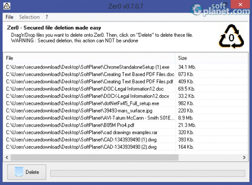Click the Zer0 app icon in title bar
This screenshot has height=185, width=252.
(x=7, y=6)
